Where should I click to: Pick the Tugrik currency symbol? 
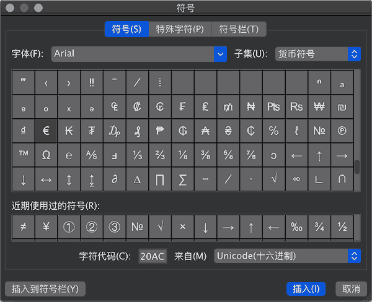tap(92, 131)
